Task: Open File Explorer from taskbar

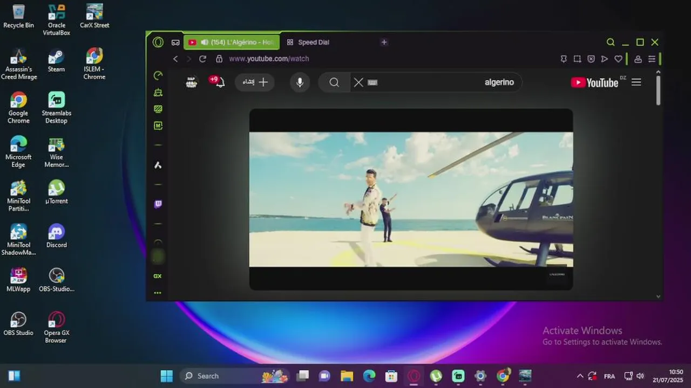Action: pos(347,376)
